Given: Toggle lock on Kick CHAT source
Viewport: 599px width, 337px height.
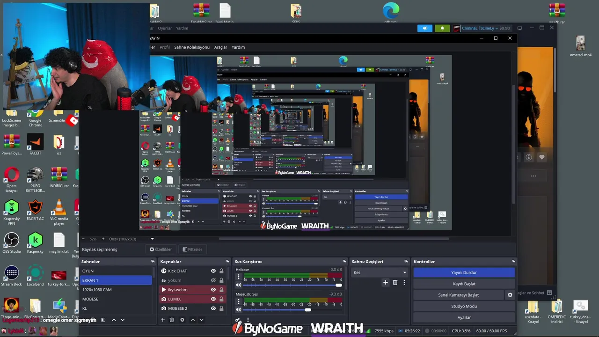Looking at the screenshot, I should tap(221, 271).
